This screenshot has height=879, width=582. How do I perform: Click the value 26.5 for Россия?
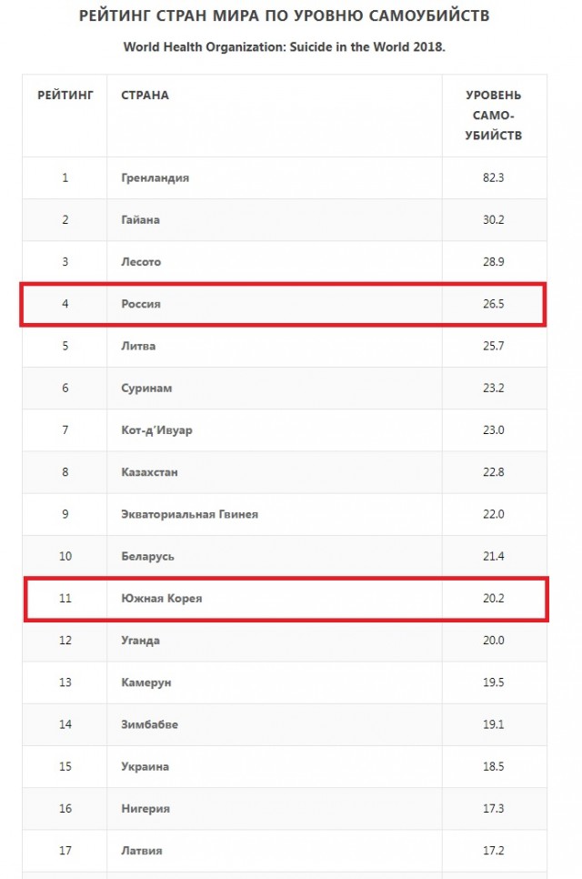pyautogui.click(x=494, y=304)
